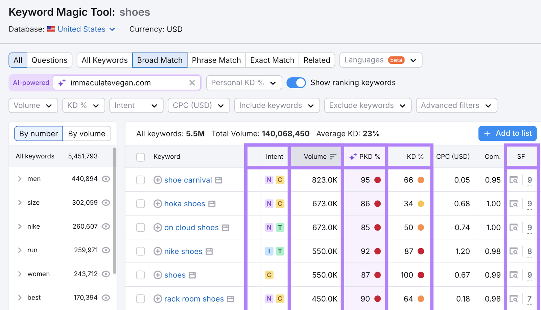This screenshot has height=310, width=541.
Task: Open the United States database dropdown
Action: coord(86,29)
